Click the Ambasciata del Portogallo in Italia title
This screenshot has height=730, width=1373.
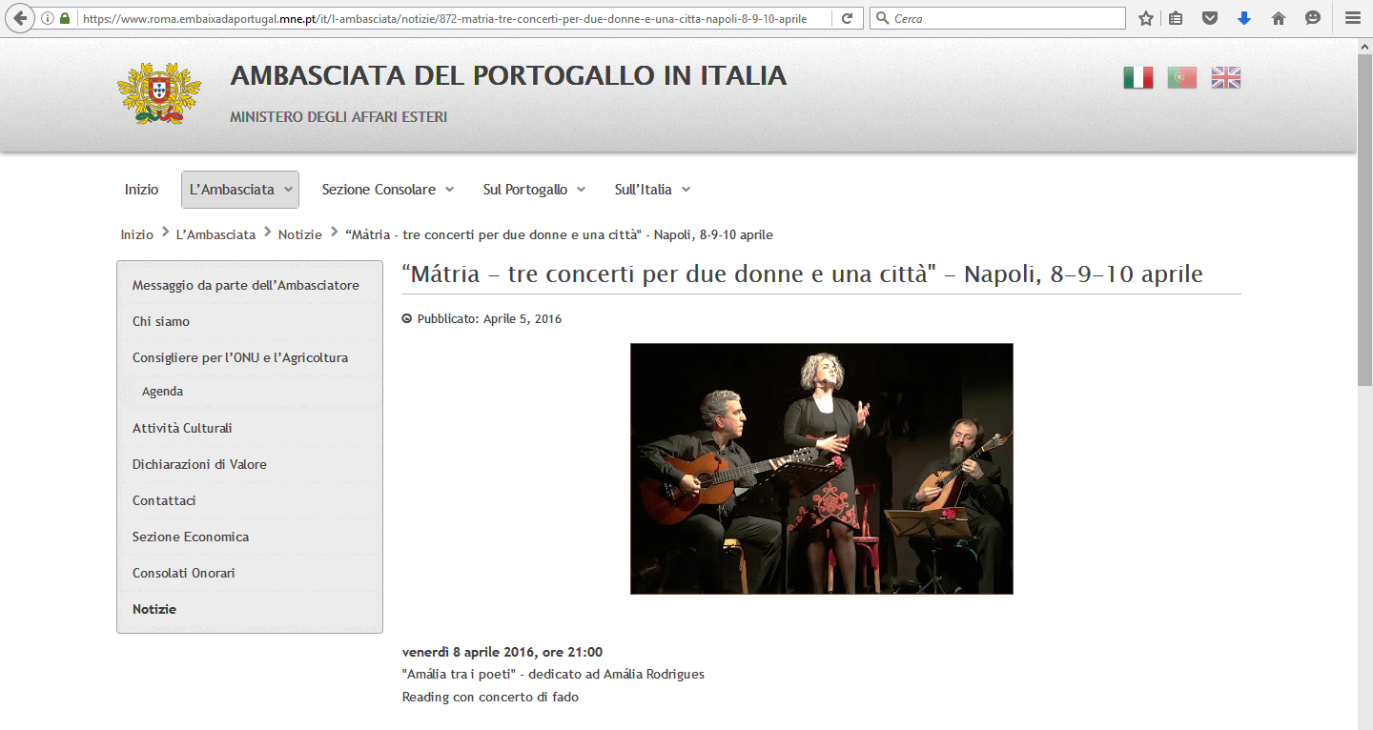coord(508,76)
